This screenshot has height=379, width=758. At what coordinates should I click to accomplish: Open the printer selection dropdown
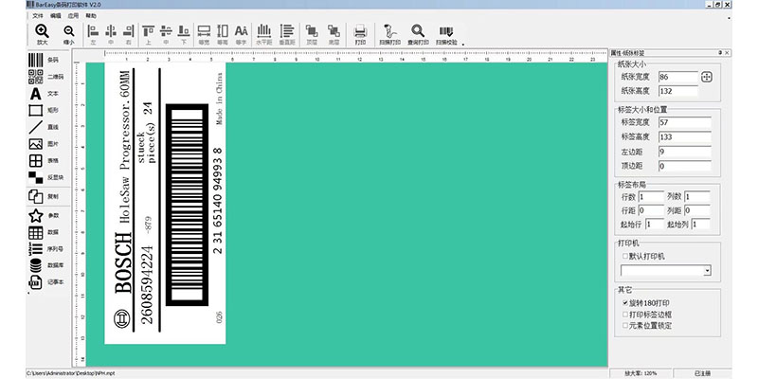(707, 270)
